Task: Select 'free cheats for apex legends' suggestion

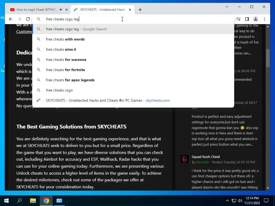Action: click(133, 80)
